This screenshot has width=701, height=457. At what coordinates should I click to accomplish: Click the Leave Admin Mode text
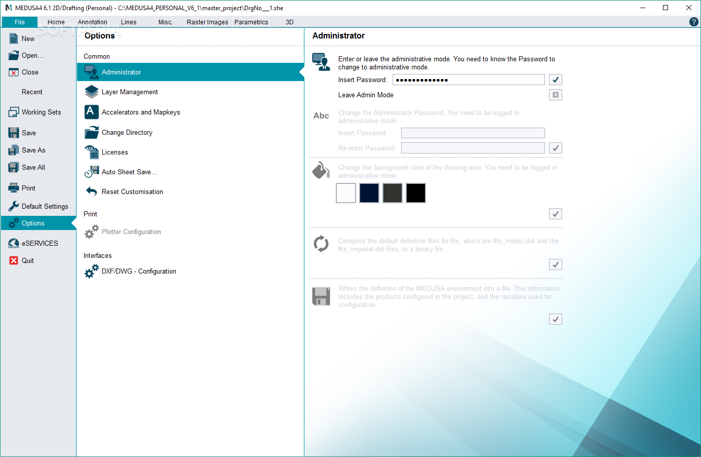coord(366,95)
